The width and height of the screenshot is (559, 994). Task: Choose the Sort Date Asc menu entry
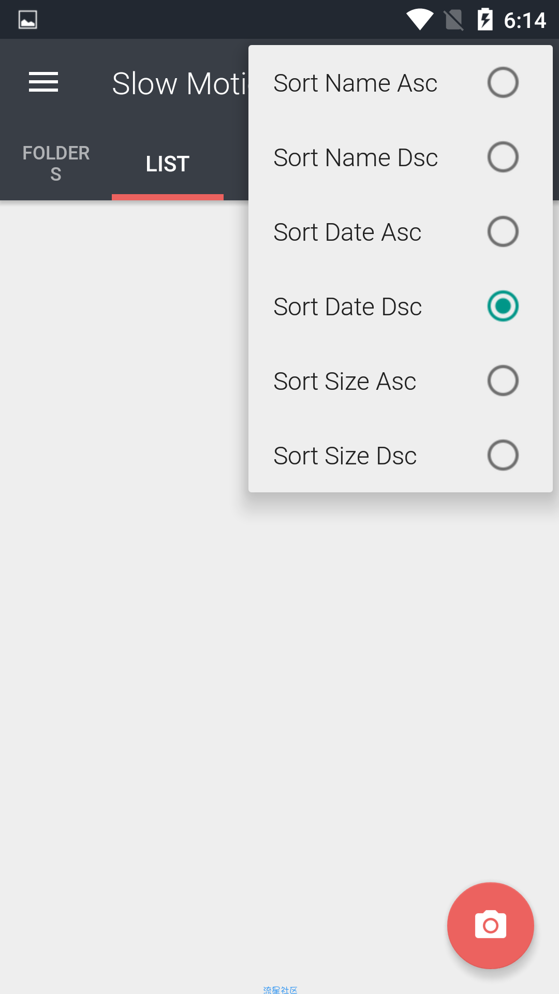coord(401,232)
